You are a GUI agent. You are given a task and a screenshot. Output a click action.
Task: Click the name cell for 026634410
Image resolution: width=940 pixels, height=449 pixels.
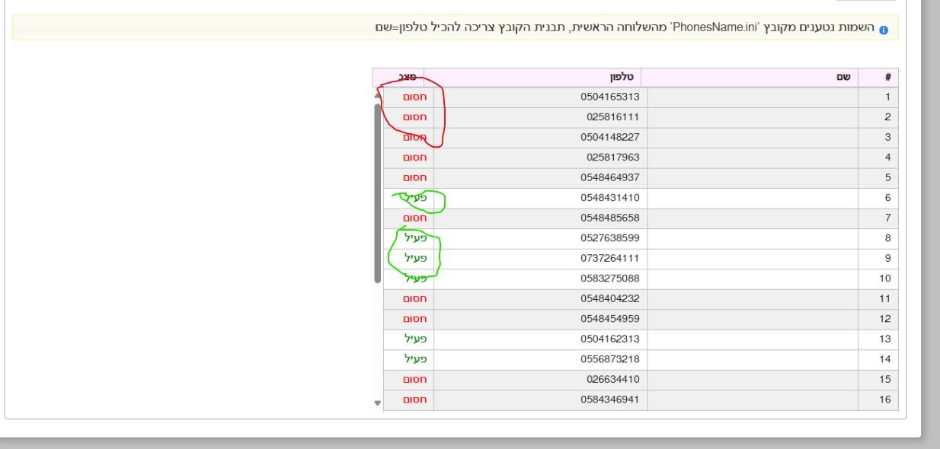click(751, 380)
